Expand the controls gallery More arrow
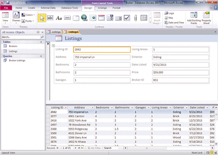The width and height of the screenshot is (218, 155). click(x=150, y=22)
